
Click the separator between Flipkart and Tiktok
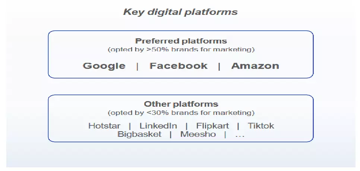tap(238, 126)
